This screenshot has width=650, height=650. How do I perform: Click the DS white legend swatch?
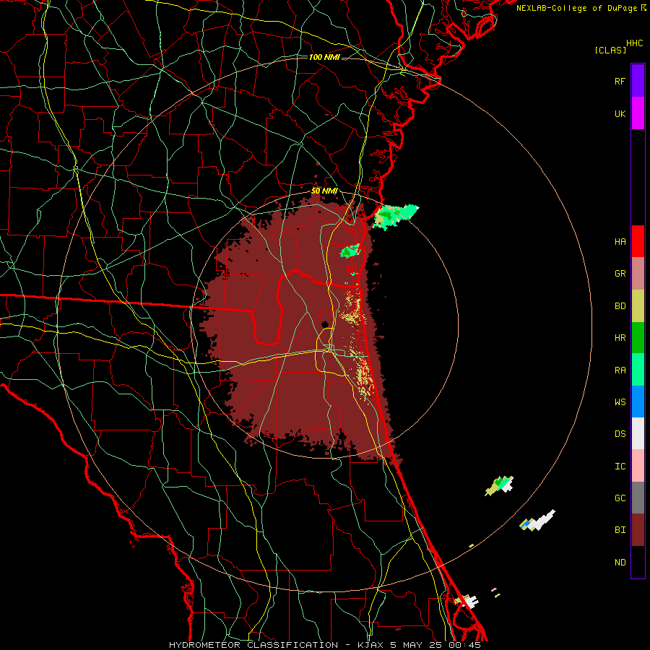(x=638, y=433)
